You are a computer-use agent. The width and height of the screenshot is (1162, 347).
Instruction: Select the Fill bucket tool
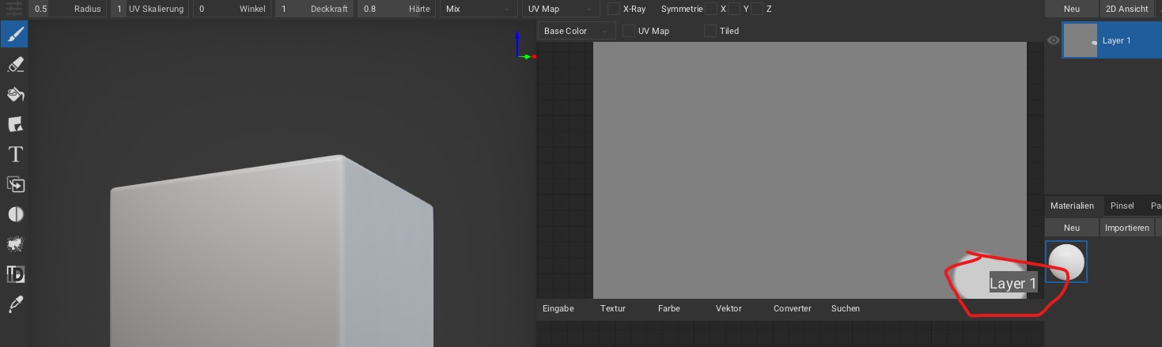pyautogui.click(x=14, y=94)
